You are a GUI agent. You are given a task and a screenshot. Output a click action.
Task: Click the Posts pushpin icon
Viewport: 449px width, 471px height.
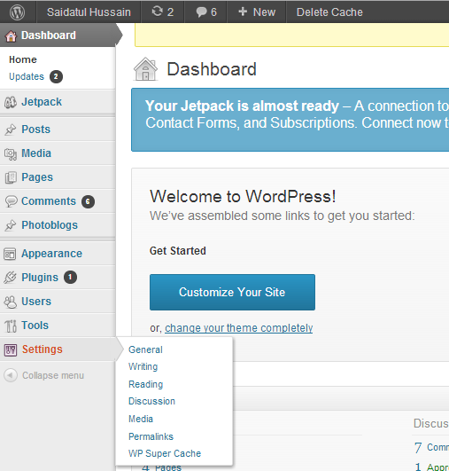[11, 130]
